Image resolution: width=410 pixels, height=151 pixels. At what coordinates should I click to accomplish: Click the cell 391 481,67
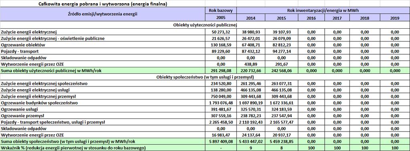tap(221, 109)
